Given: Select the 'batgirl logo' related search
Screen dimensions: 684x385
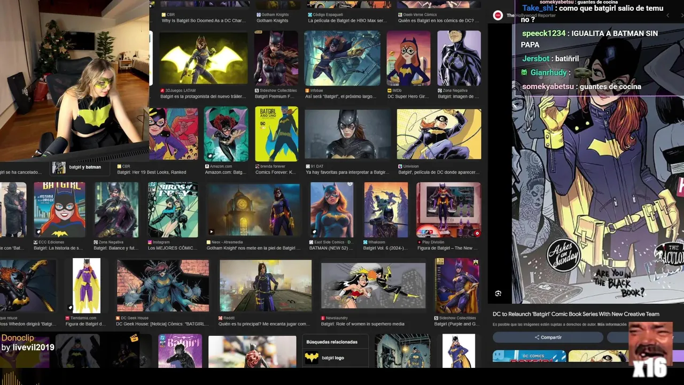Looking at the screenshot, I should pyautogui.click(x=336, y=358).
